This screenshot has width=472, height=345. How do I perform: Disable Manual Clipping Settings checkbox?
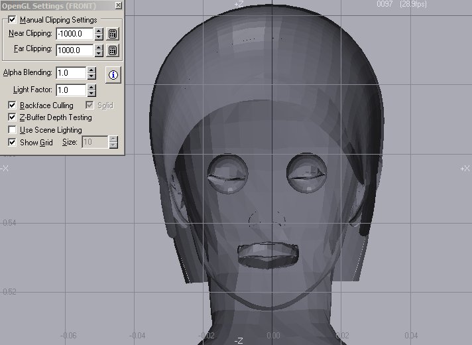point(12,20)
